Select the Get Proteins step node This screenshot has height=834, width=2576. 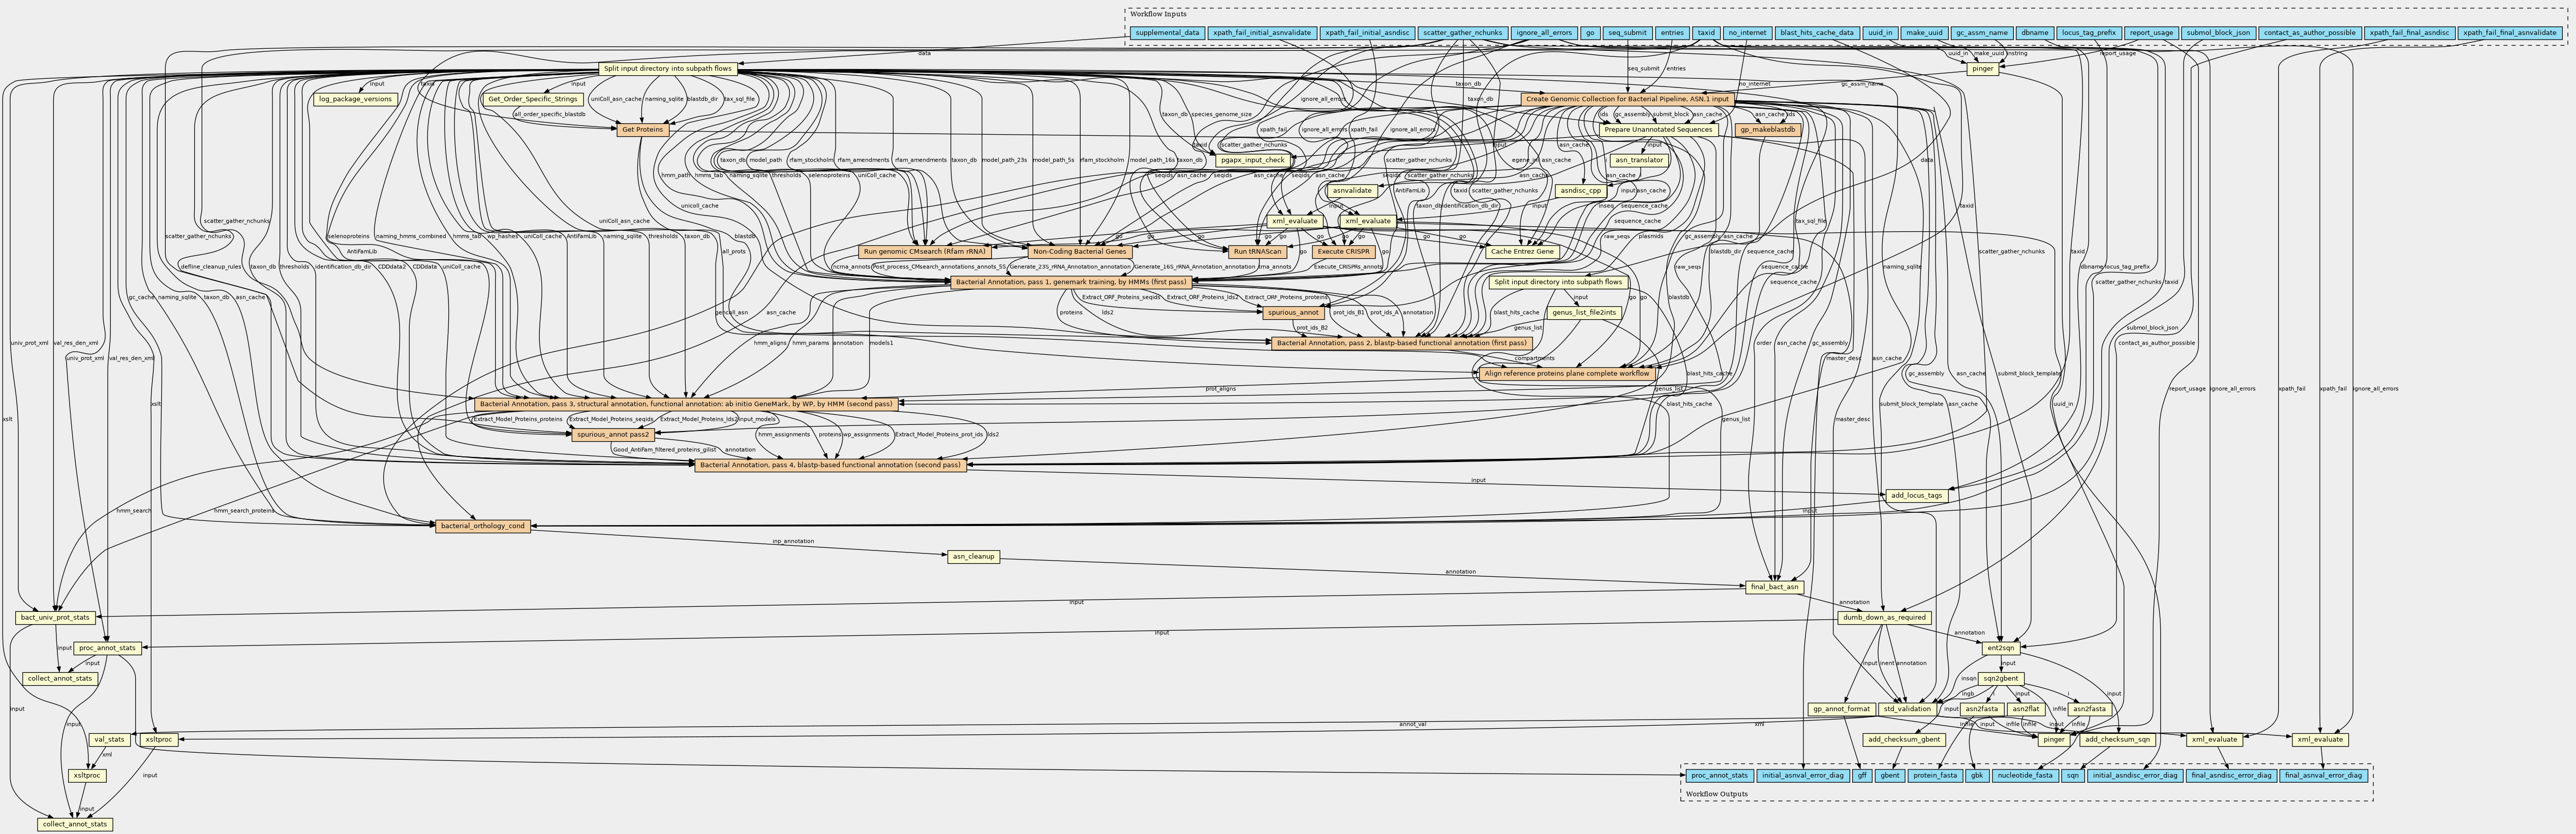pos(642,130)
